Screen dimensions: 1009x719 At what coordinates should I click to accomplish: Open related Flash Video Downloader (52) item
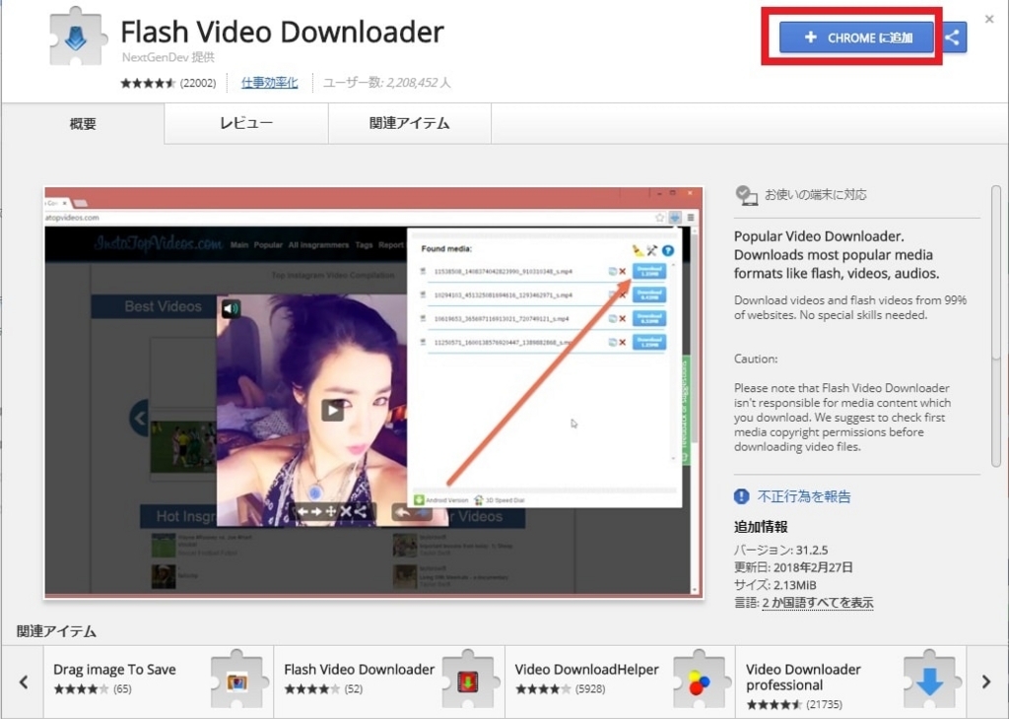click(x=389, y=682)
